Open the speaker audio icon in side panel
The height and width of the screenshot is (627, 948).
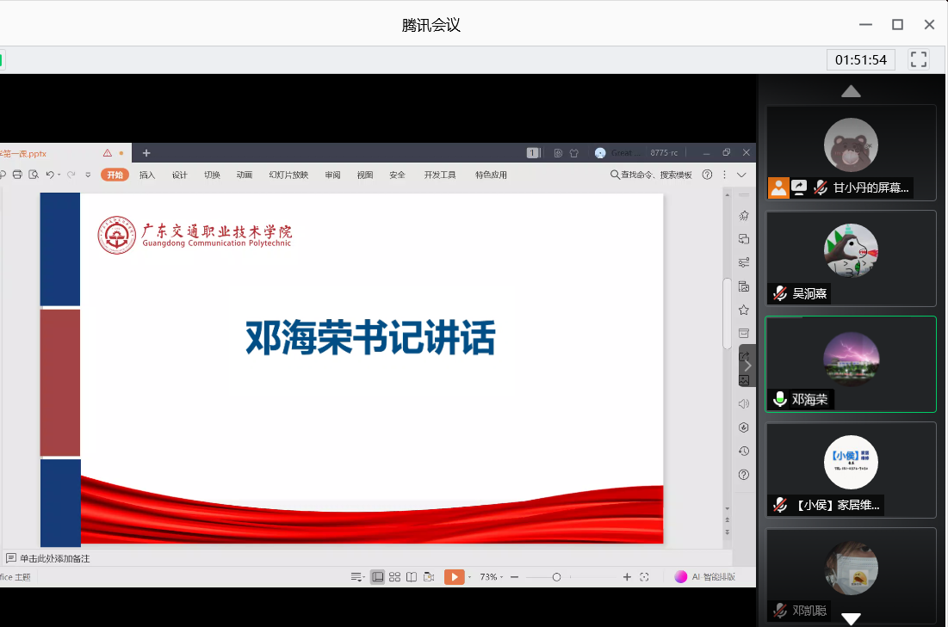(x=744, y=403)
